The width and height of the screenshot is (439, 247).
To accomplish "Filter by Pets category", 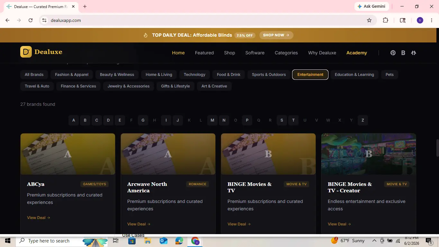I will 390,75.
